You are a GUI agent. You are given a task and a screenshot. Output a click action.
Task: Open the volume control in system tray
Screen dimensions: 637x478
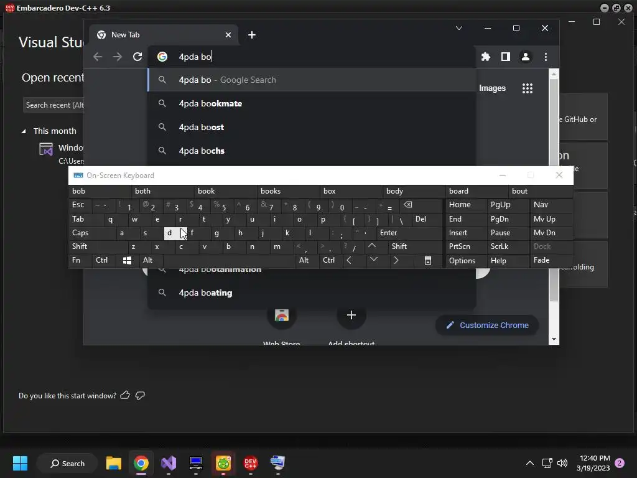tap(562, 463)
